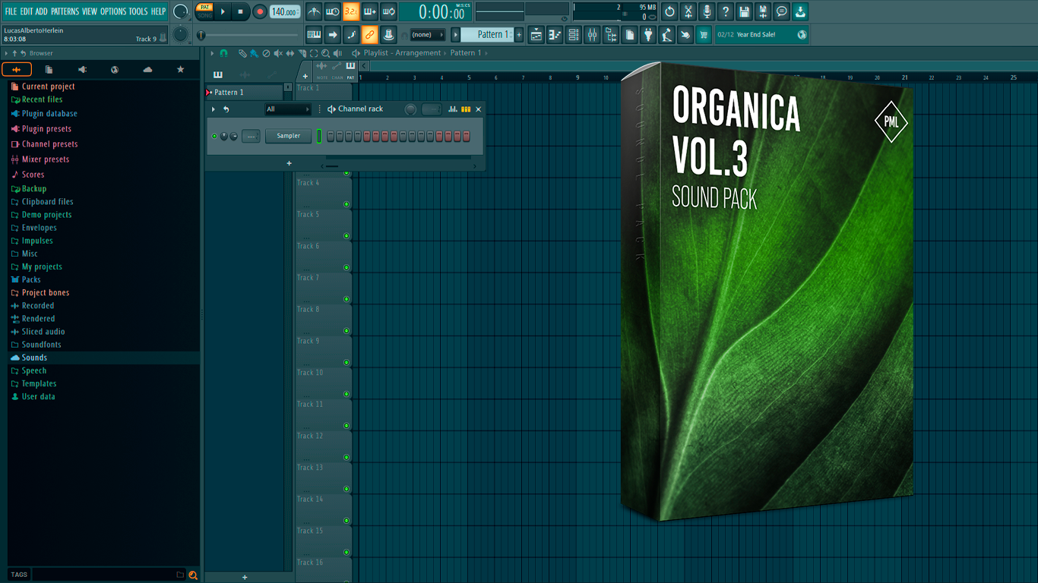Toggle the countdown before recording button

351,11
